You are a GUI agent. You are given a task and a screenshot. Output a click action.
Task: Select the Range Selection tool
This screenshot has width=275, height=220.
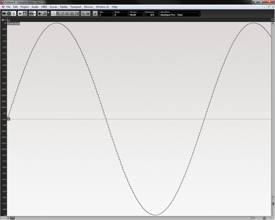point(53,13)
